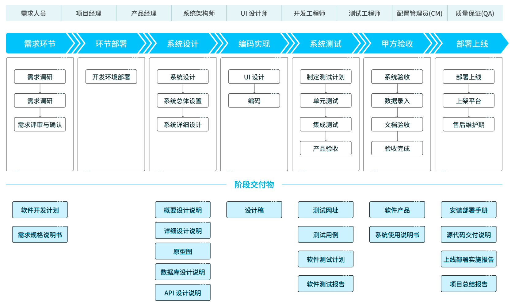Click the 阶段交付物 section heading
The image size is (515, 307).
(254, 185)
